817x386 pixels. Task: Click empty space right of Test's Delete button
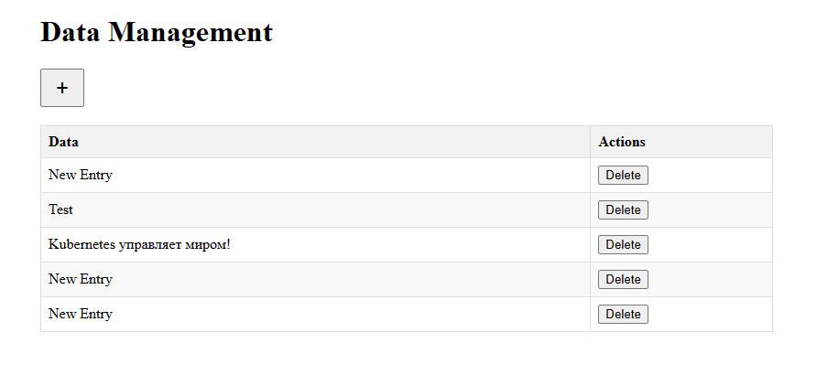(x=710, y=210)
